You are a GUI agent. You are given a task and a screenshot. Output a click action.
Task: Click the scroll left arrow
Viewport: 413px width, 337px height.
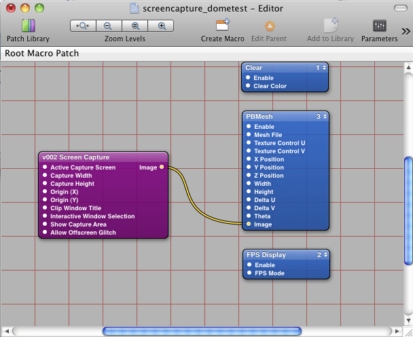[7, 331]
